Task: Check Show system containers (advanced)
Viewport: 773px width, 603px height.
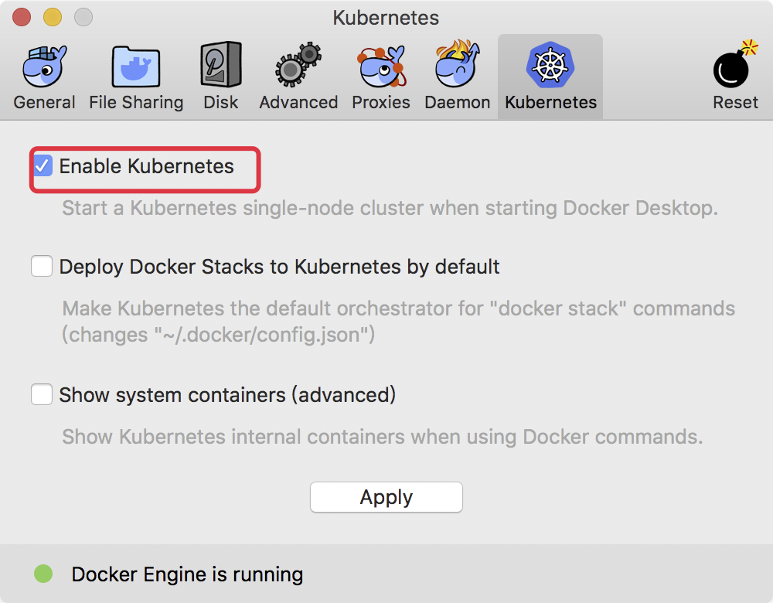Action: [42, 394]
